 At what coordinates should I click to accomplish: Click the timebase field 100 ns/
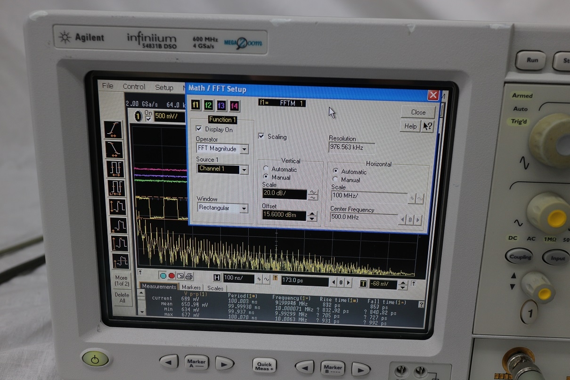click(x=238, y=278)
